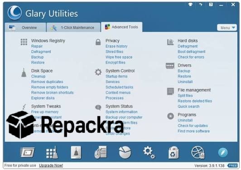This screenshot has height=170, width=241.
Task: Launch the globe browser toolbar icon
Action: pyautogui.click(x=198, y=152)
